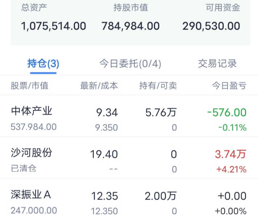Switch to the 持仓(3) tab

(x=43, y=64)
